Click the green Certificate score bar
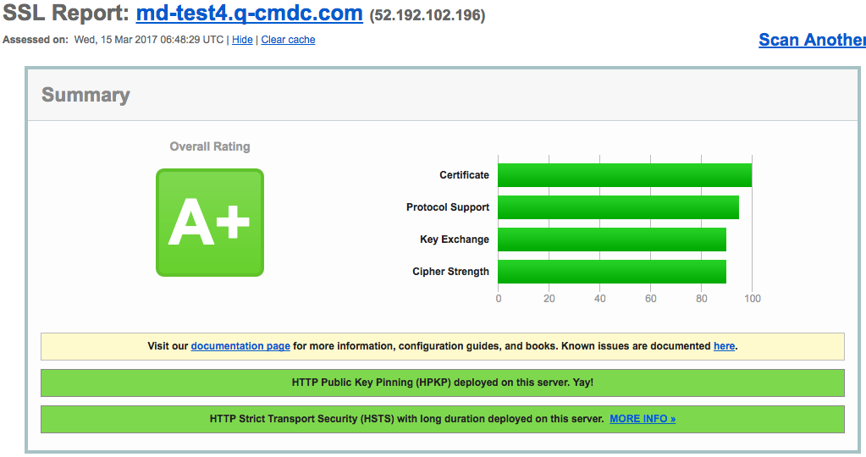The width and height of the screenshot is (866, 457). 624,175
